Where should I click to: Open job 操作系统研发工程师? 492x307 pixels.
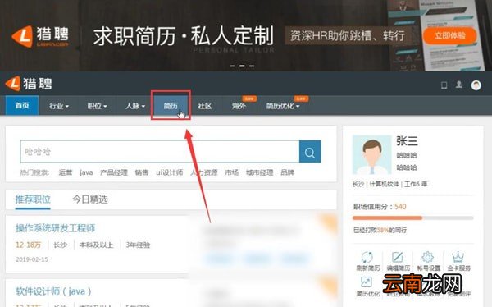point(56,228)
